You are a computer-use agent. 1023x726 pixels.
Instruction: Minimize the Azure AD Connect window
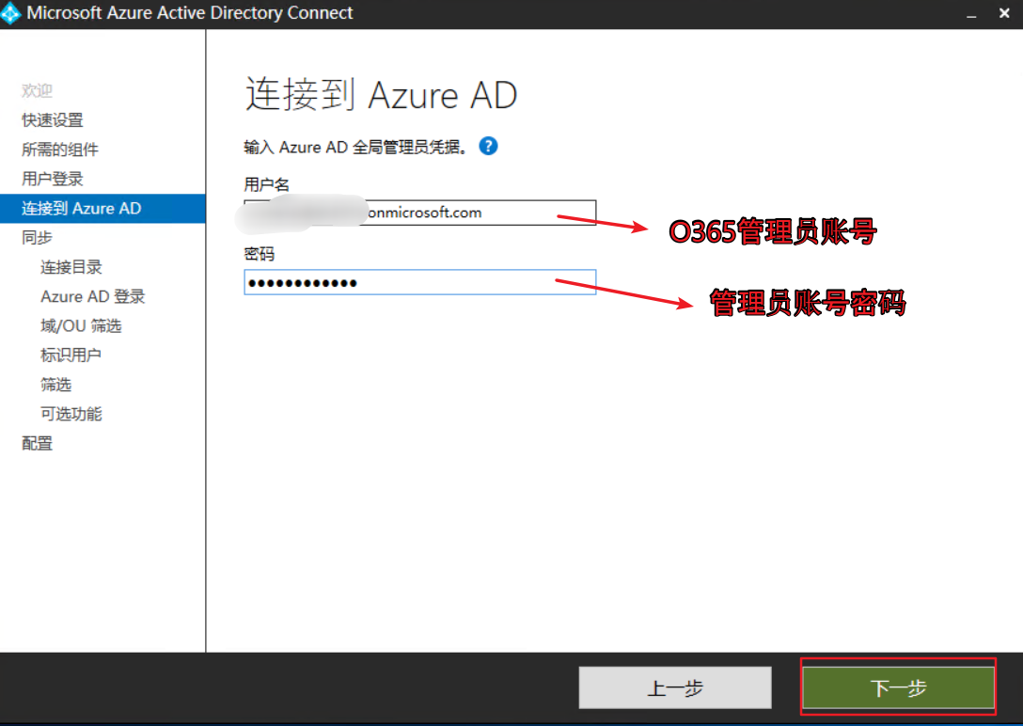[x=970, y=13]
